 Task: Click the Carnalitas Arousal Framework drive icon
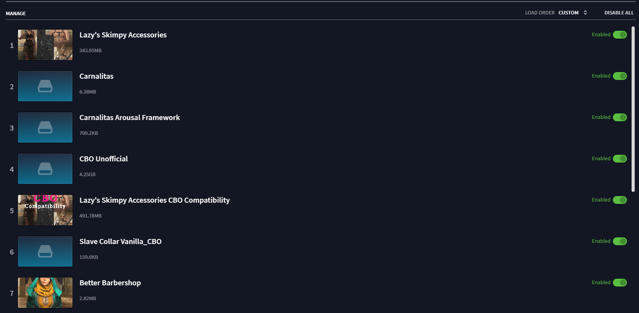pos(45,127)
